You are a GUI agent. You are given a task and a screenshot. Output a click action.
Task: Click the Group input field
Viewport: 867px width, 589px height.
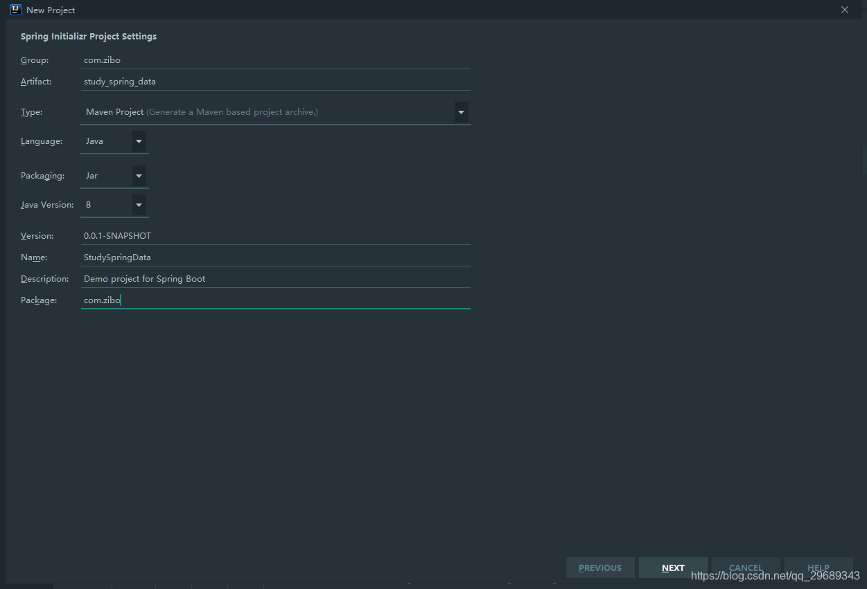click(275, 60)
